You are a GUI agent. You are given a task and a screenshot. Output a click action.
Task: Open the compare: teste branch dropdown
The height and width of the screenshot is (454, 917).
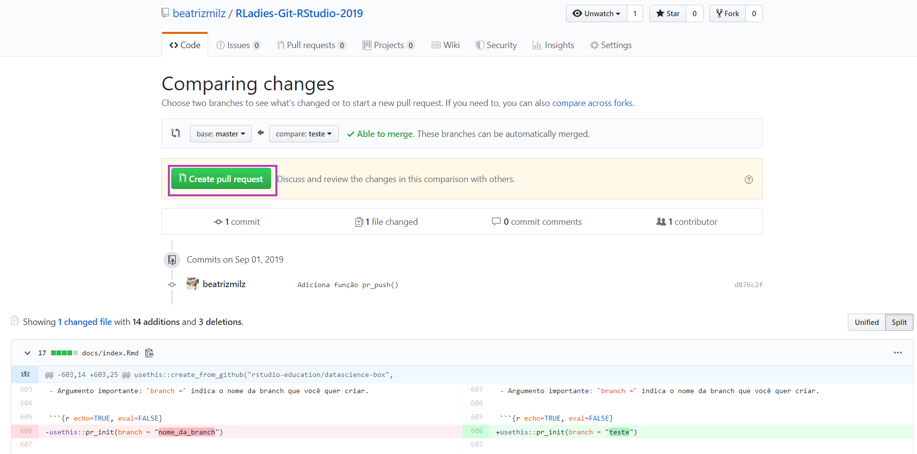point(304,134)
